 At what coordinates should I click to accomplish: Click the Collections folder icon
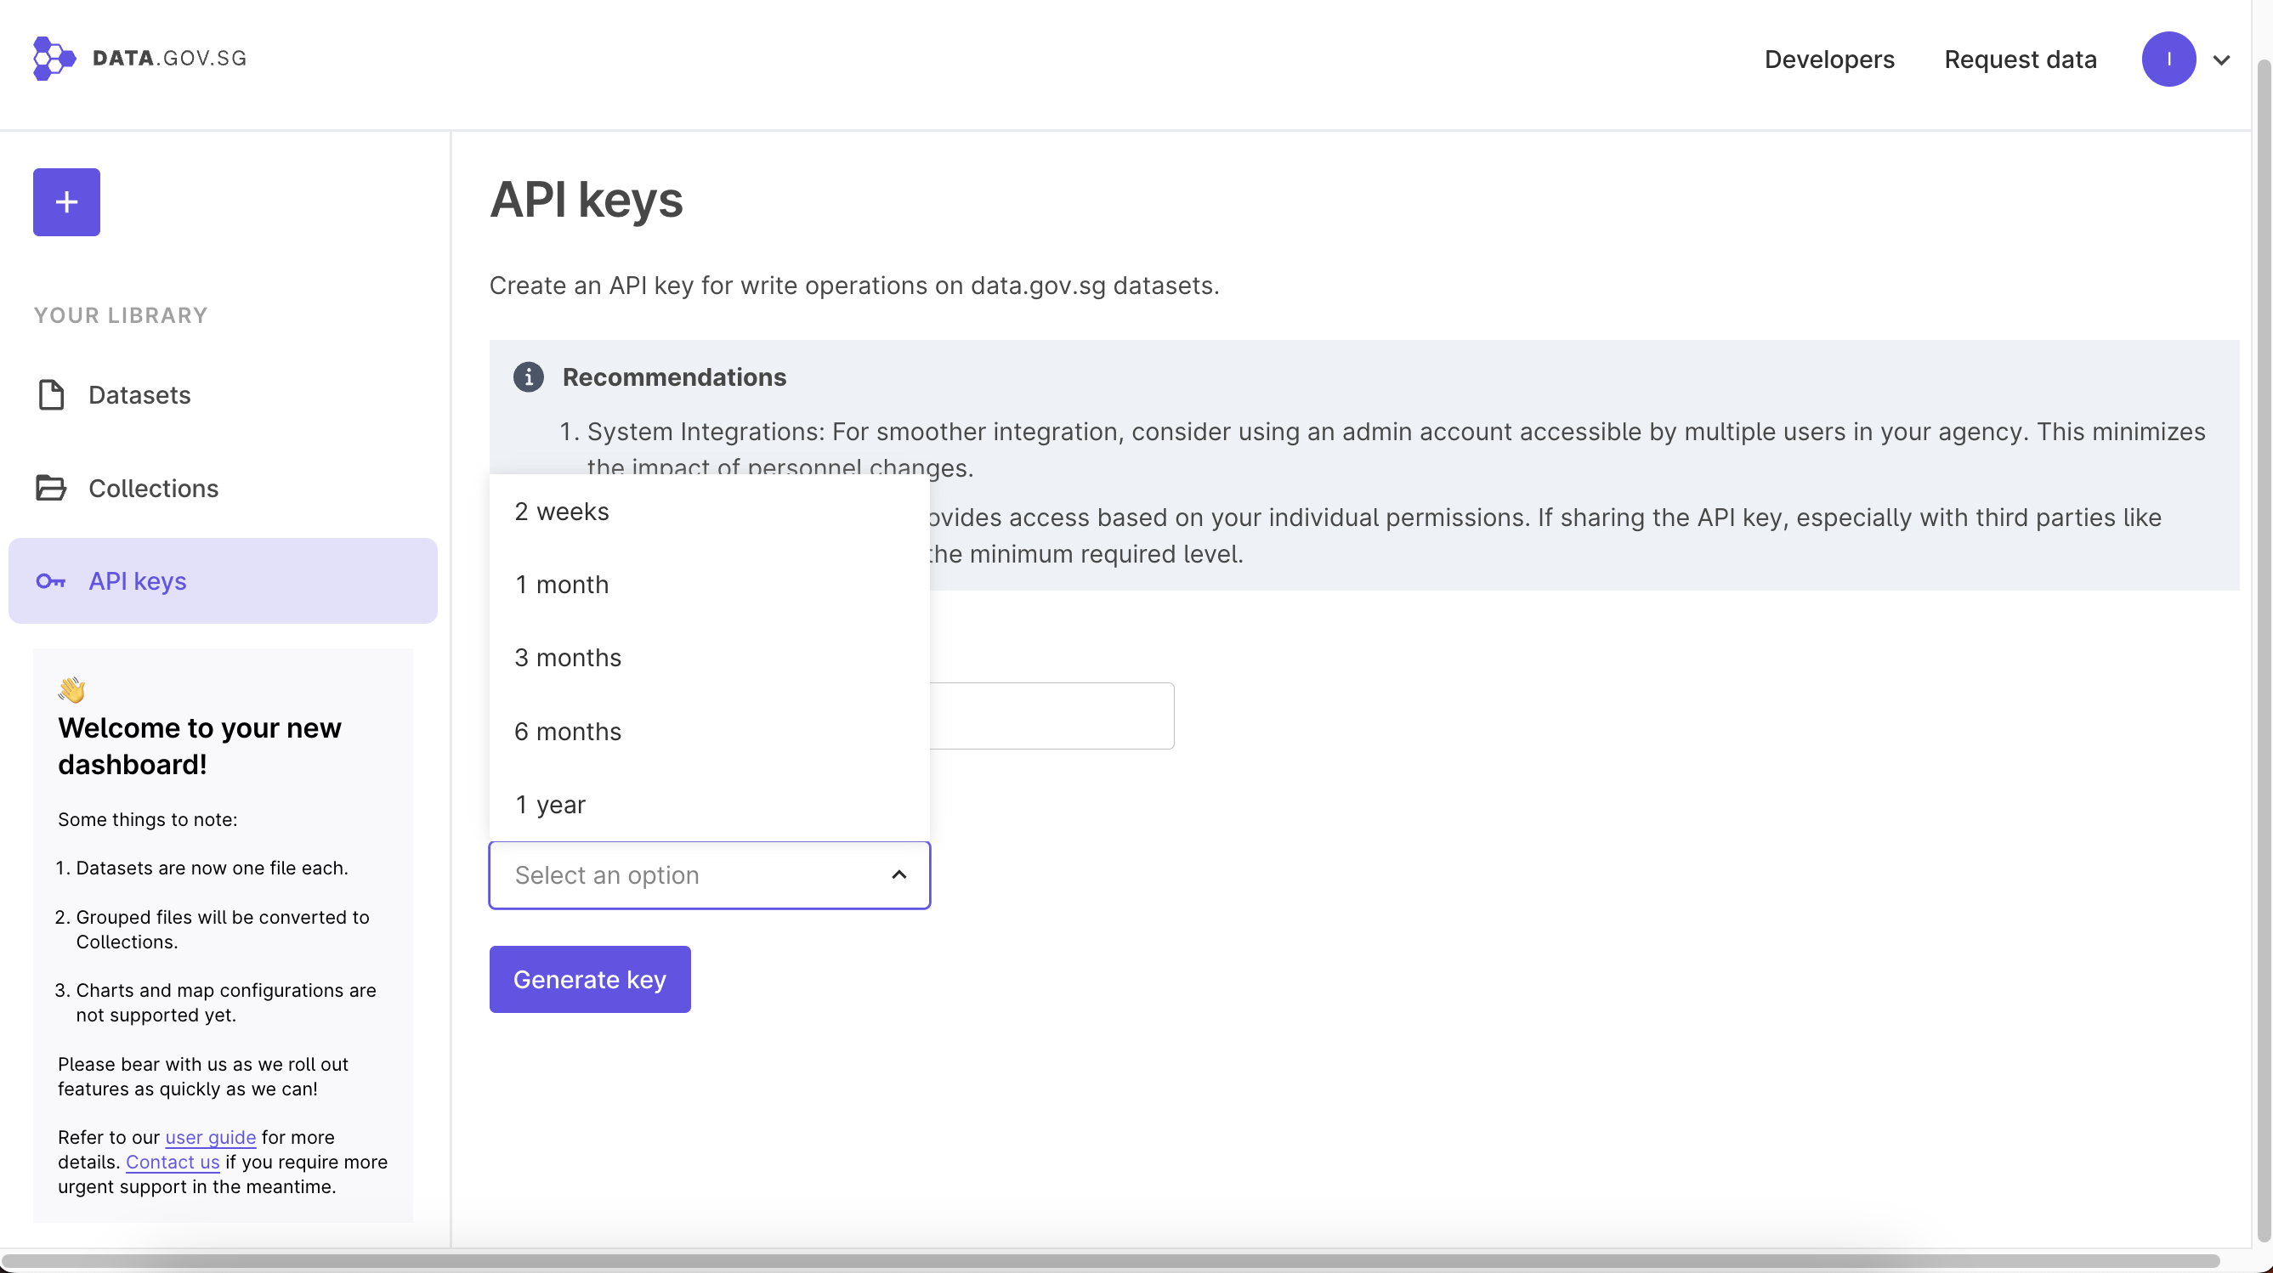pos(50,488)
